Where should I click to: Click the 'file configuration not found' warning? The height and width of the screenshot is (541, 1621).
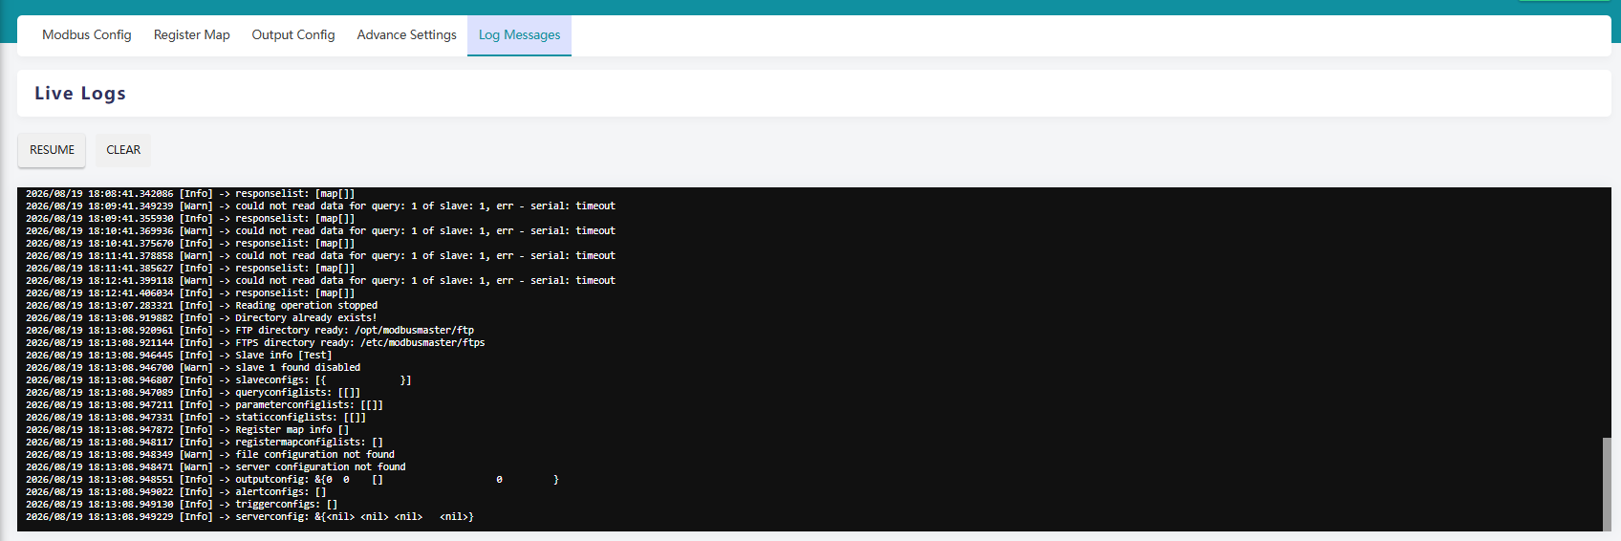(x=210, y=455)
